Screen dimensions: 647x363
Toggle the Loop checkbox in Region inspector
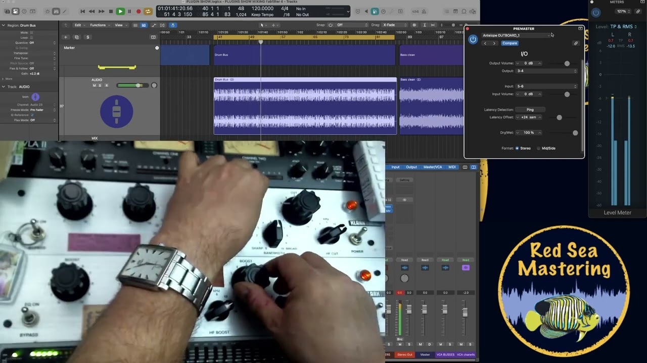31,37
